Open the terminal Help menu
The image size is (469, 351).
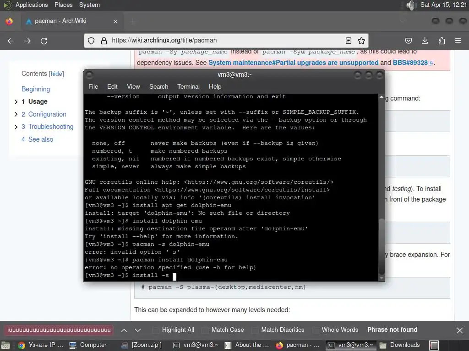[215, 86]
